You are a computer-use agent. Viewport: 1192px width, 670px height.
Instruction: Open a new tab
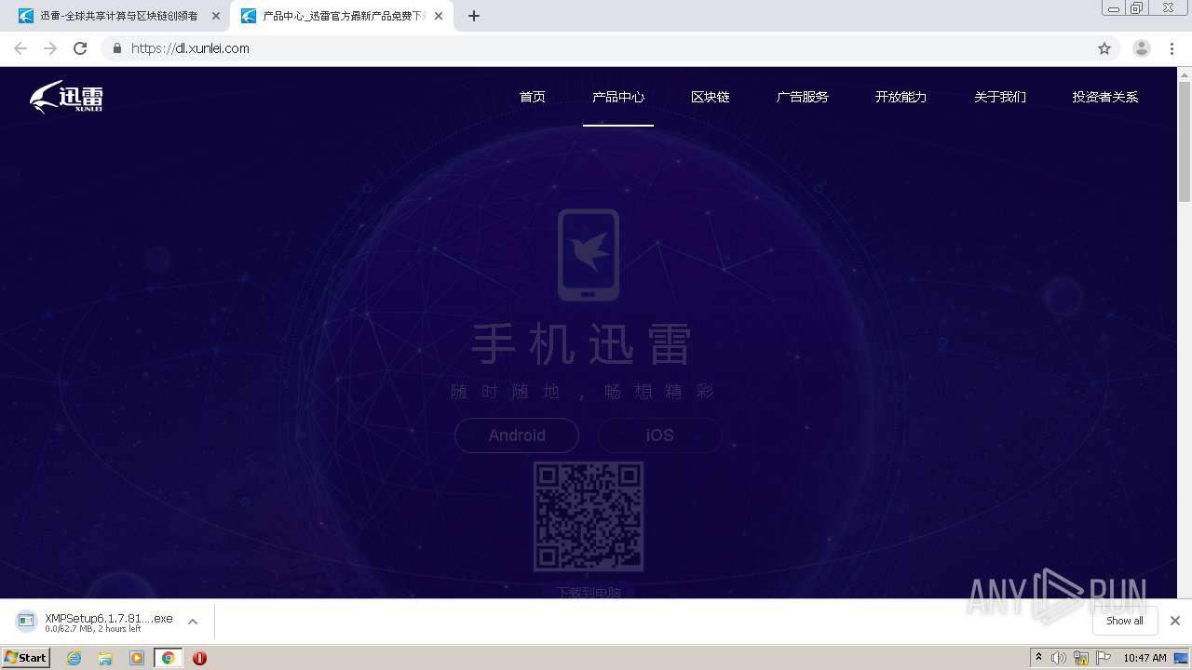tap(474, 16)
